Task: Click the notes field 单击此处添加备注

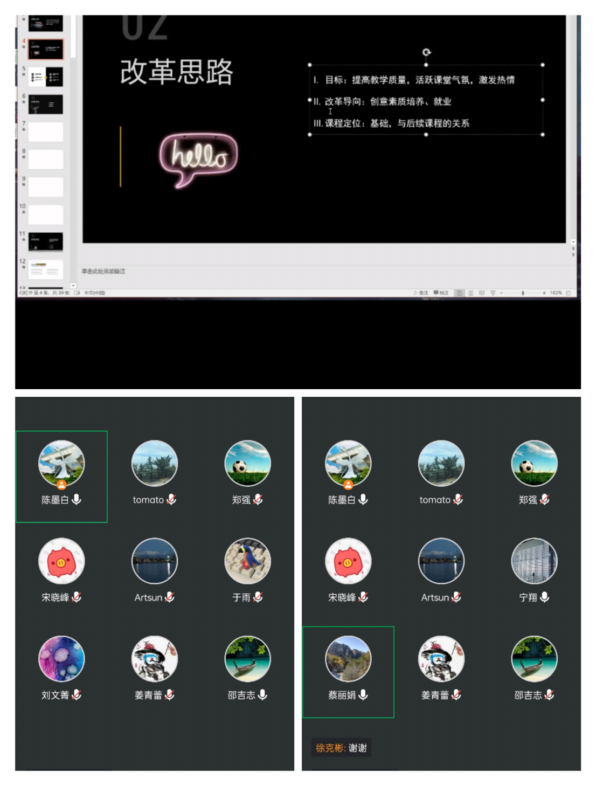Action: [x=103, y=271]
